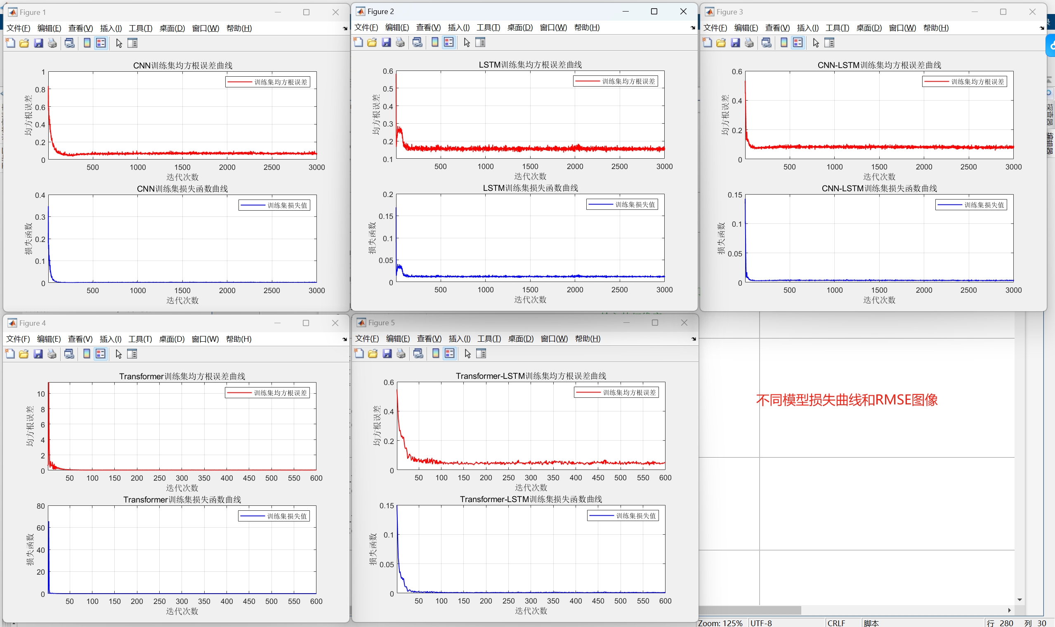Open 文件(F) menu in Figure 2
The width and height of the screenshot is (1055, 627).
[366, 28]
